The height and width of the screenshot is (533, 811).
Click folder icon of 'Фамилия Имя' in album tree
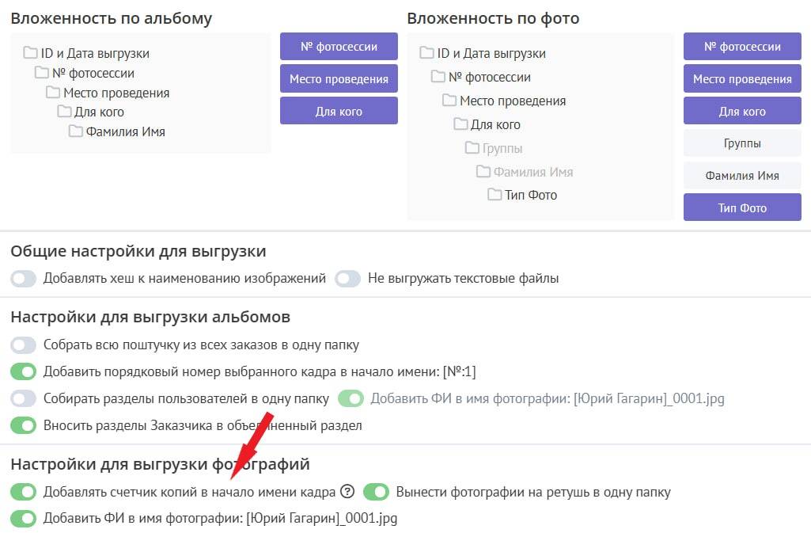76,131
